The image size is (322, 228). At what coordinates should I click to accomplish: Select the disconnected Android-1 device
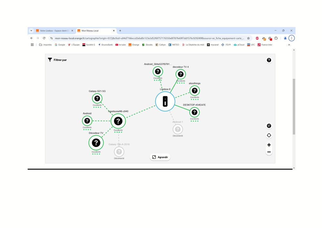point(178,129)
